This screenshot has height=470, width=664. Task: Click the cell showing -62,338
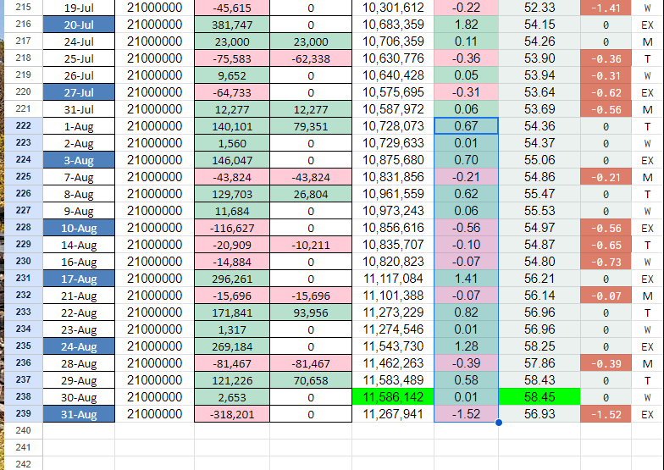click(311, 58)
